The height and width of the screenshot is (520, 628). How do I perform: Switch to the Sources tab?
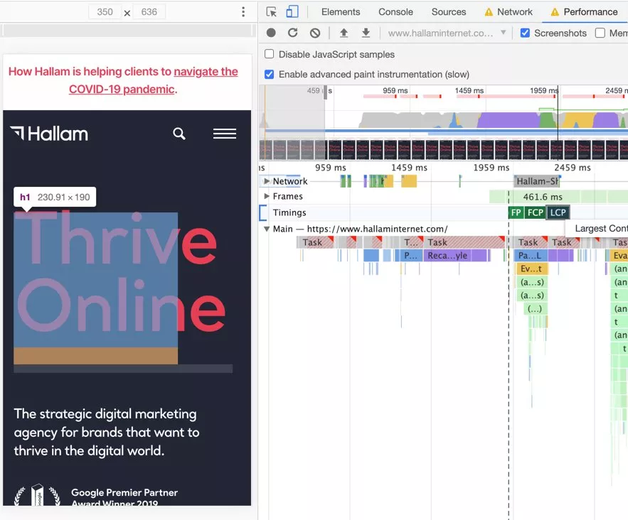click(x=448, y=12)
